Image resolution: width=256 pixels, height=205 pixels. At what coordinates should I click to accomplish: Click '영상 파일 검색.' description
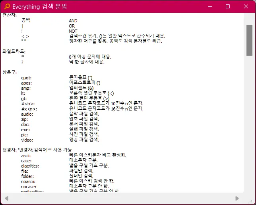click(84, 140)
